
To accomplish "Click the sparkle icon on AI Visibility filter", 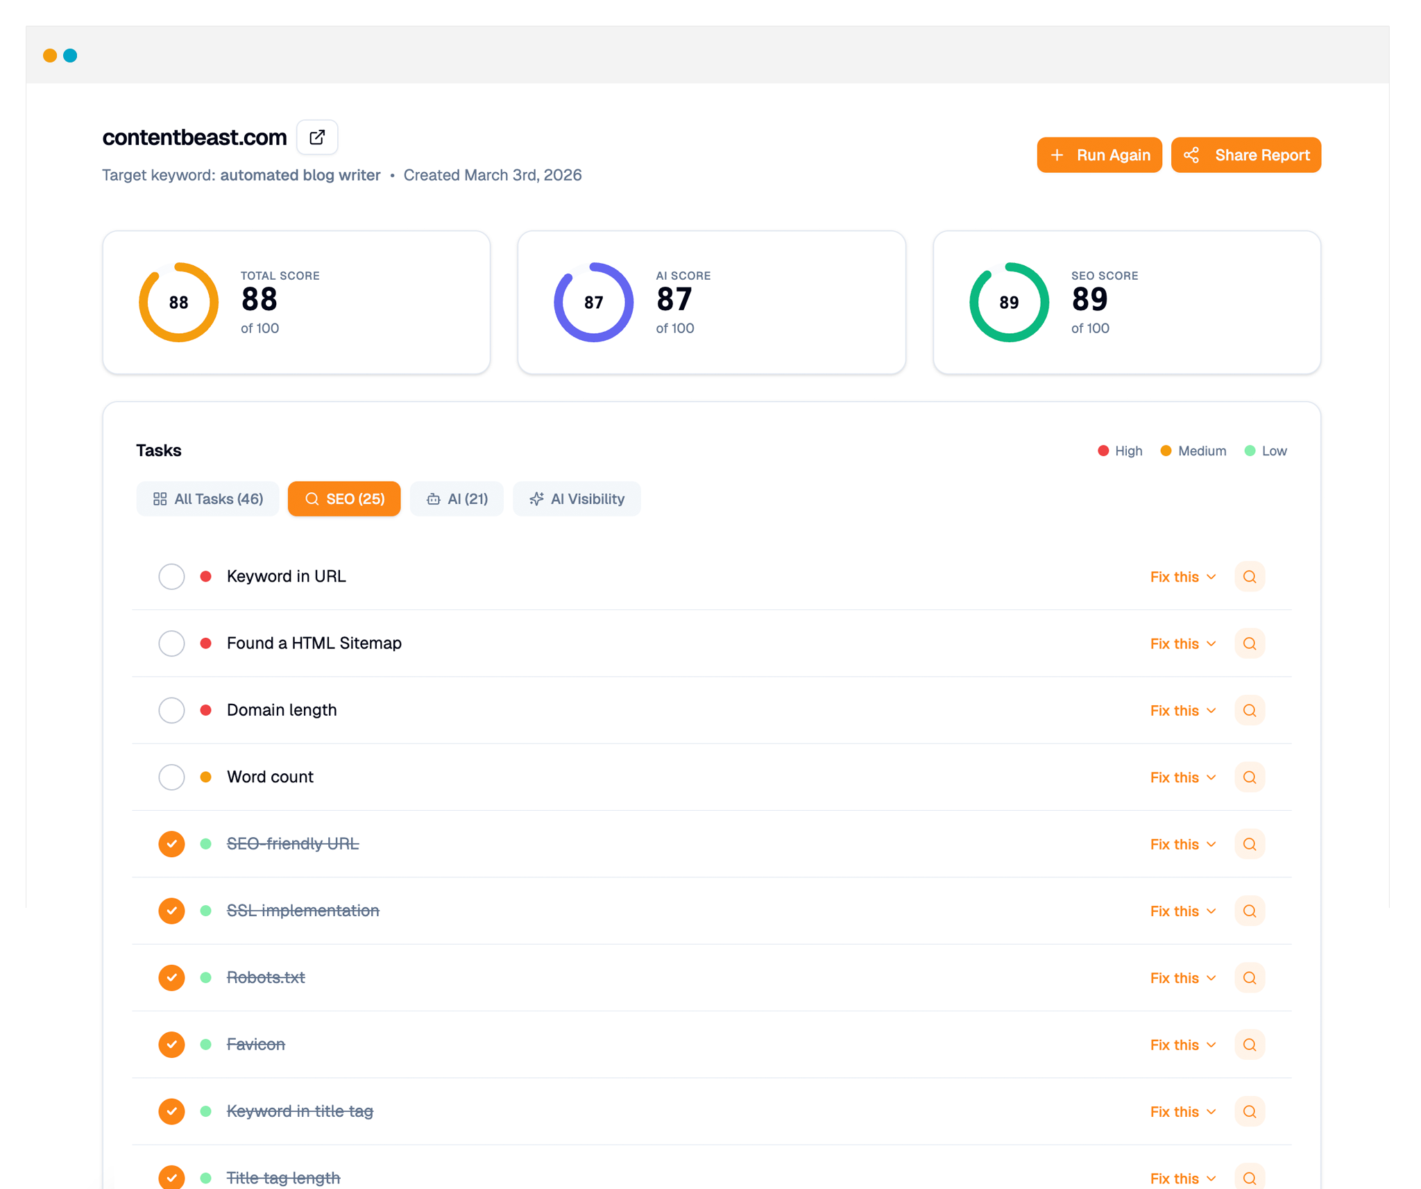I will (x=536, y=498).
